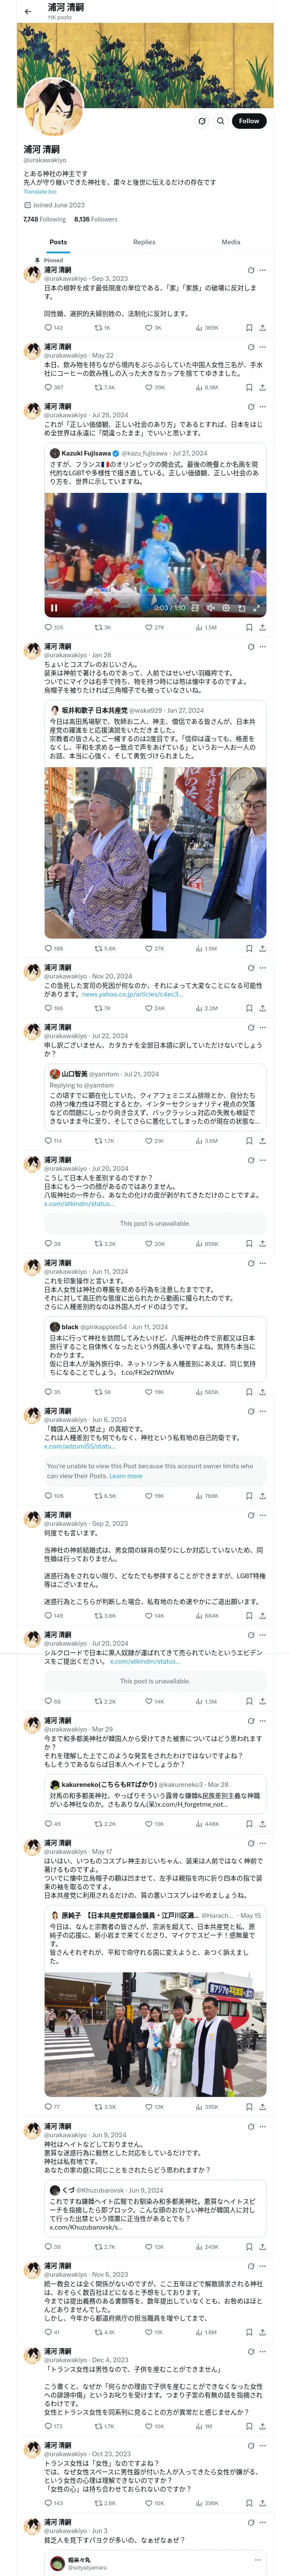Go back using the arrow icon
Screen dimensions: 290x2576
tap(27, 11)
